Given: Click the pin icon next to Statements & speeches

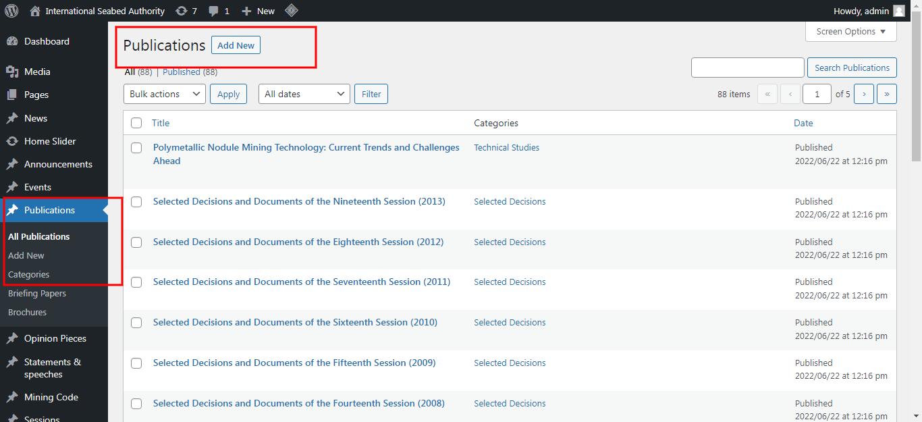Looking at the screenshot, I should (12, 362).
